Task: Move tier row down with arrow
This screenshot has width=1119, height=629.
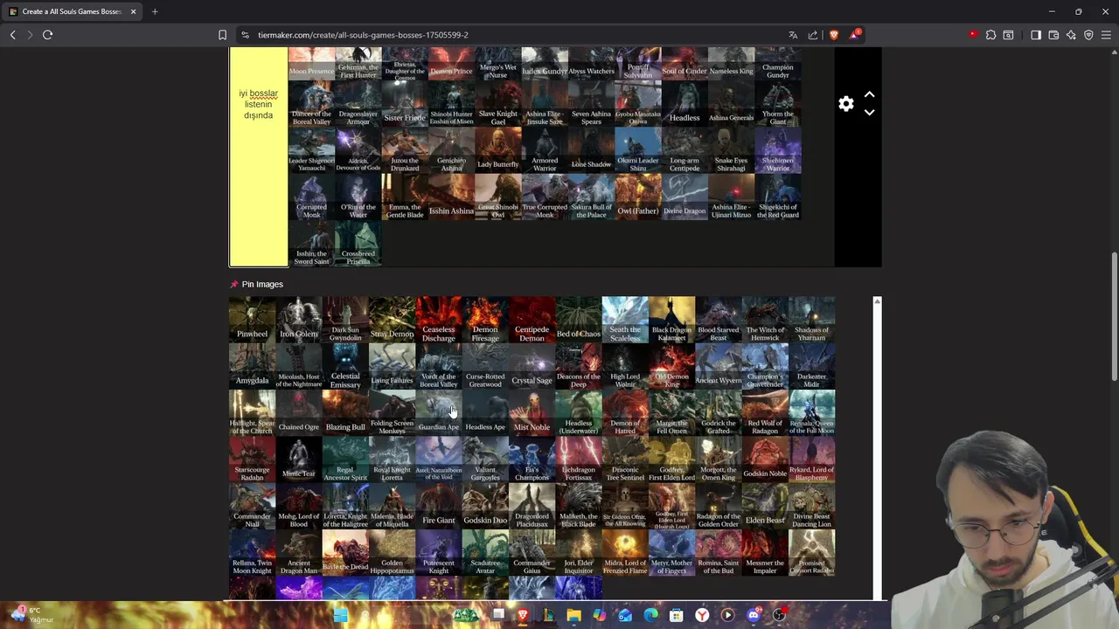Action: coord(869,113)
